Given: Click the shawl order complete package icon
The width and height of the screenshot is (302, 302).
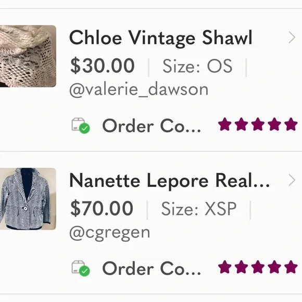Looking at the screenshot, I should pyautogui.click(x=81, y=125).
